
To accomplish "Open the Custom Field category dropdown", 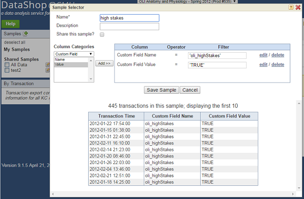I will [74, 54].
